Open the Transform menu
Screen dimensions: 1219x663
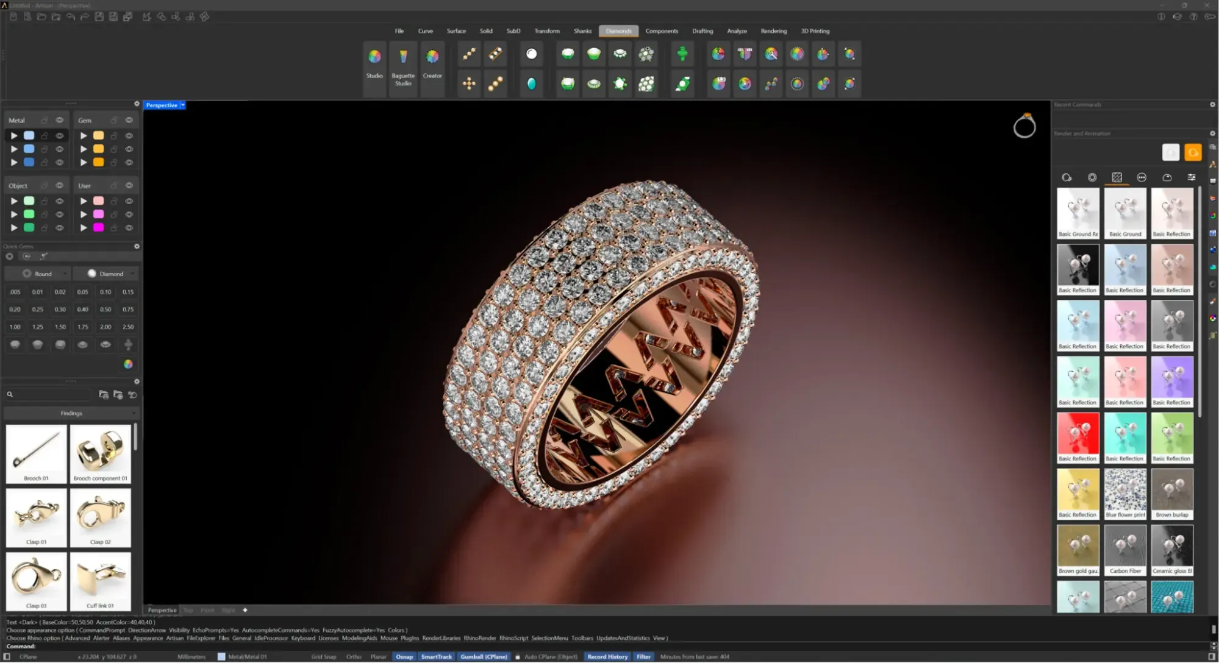546,30
